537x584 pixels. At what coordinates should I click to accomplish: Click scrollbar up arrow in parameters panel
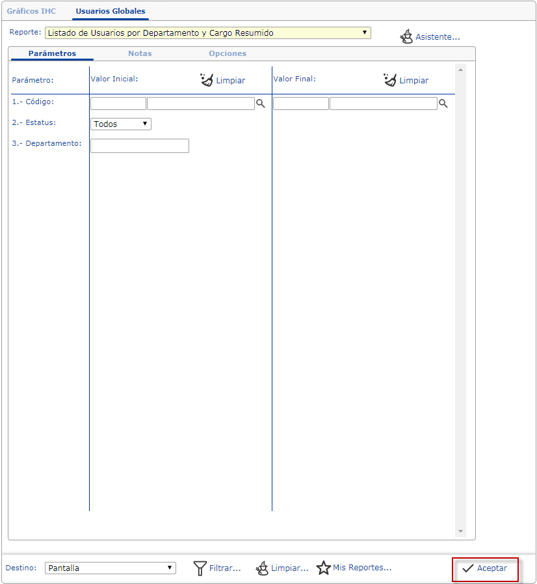coord(461,69)
